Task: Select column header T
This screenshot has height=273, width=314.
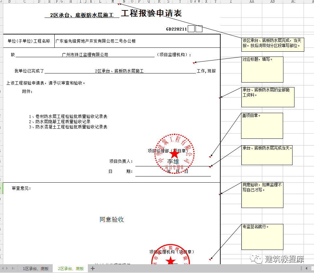Action: (x=180, y=1)
